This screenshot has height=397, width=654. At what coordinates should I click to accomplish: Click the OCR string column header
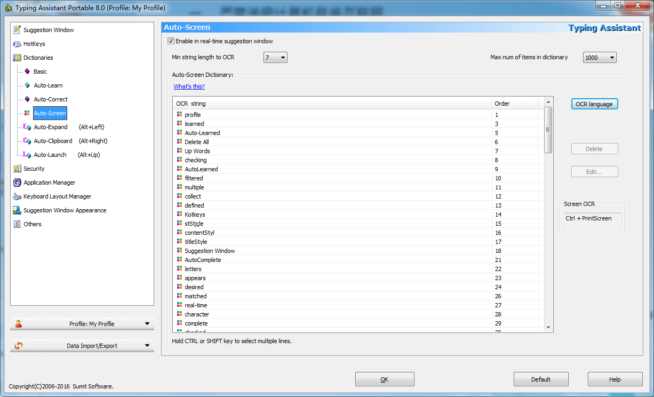332,104
